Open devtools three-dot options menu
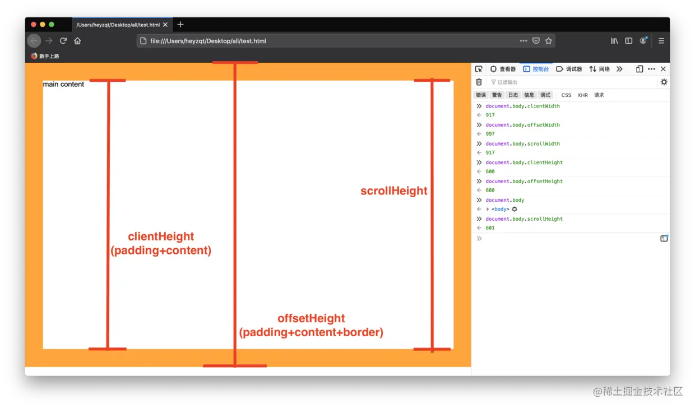This screenshot has height=409, width=695. (651, 69)
